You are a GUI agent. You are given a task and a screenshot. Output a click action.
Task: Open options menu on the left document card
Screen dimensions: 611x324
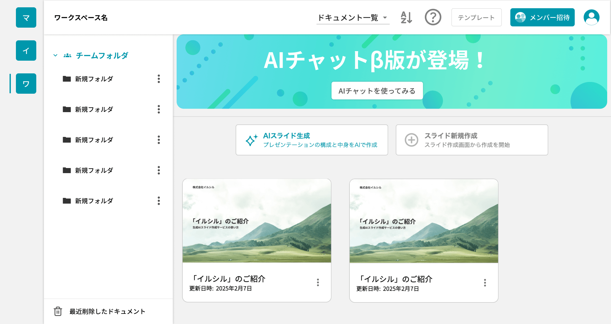[x=318, y=282]
